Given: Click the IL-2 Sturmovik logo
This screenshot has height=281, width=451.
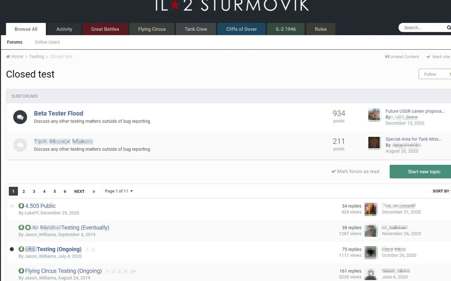Looking at the screenshot, I should (232, 5).
